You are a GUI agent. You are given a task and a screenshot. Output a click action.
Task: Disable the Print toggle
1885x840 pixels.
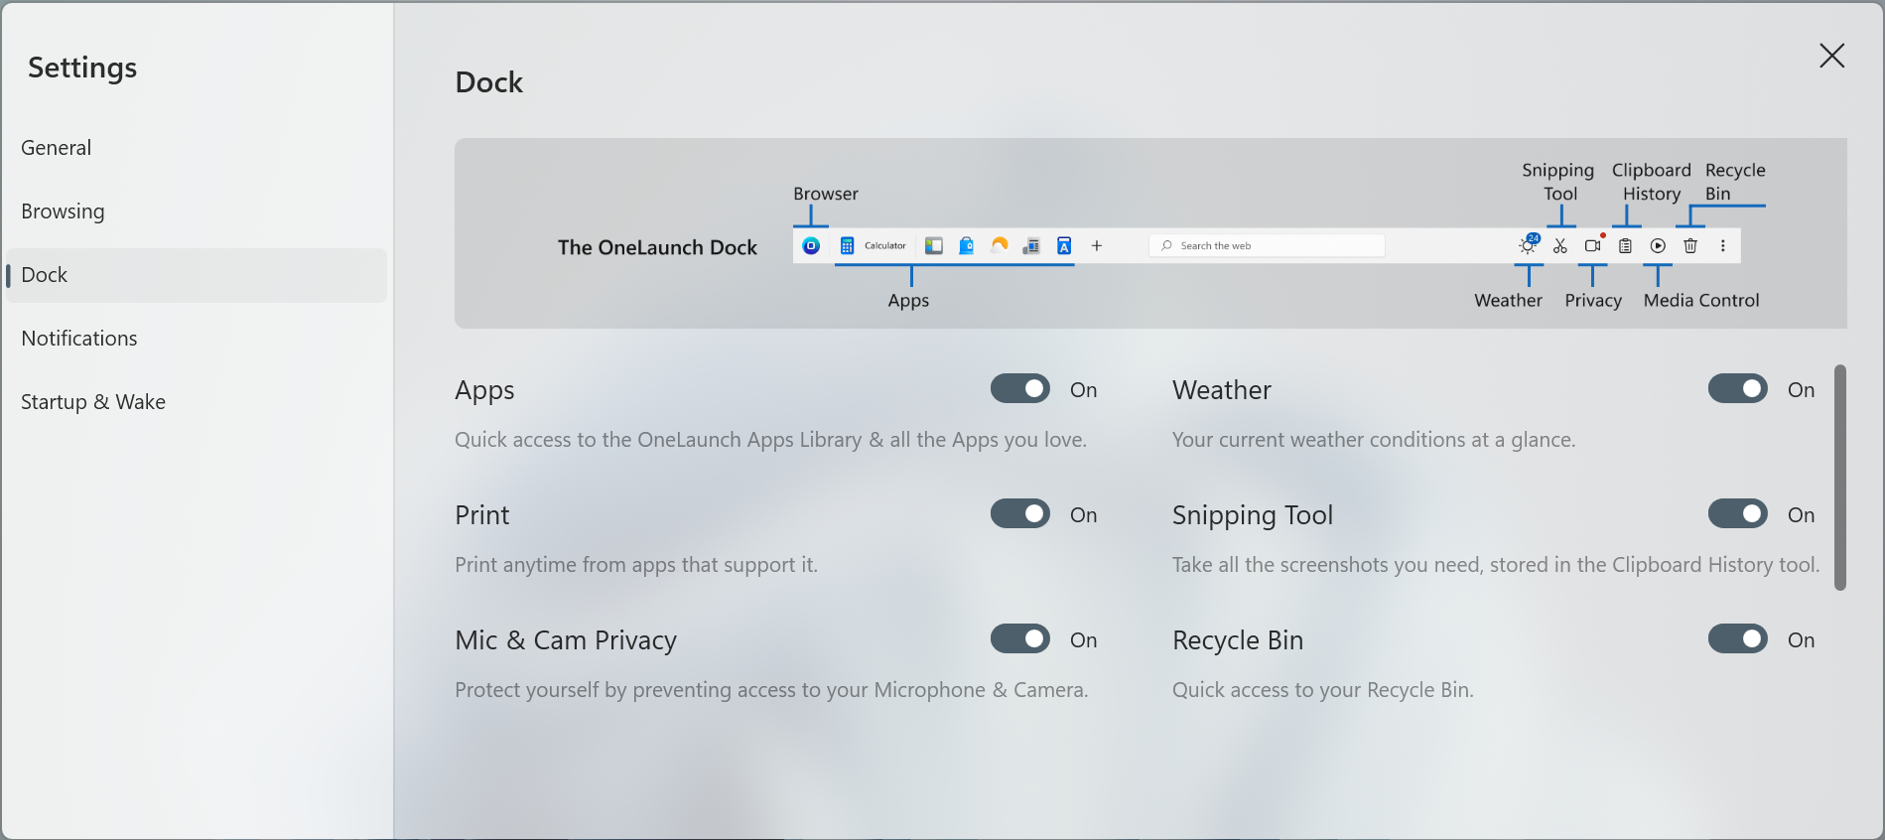point(1019,514)
